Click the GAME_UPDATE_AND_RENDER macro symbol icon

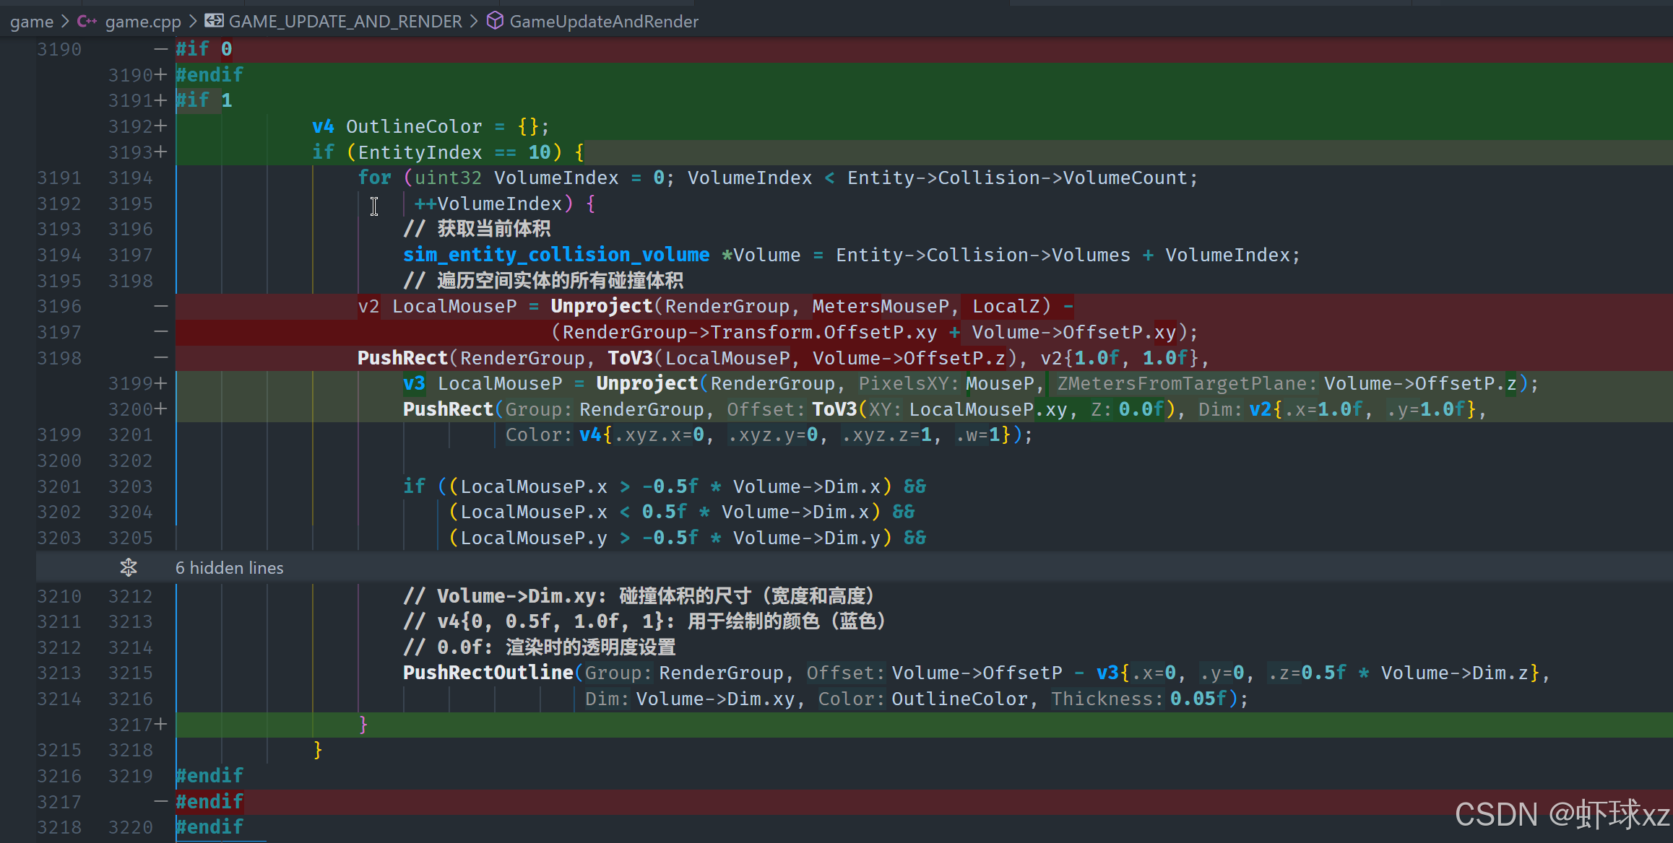214,21
